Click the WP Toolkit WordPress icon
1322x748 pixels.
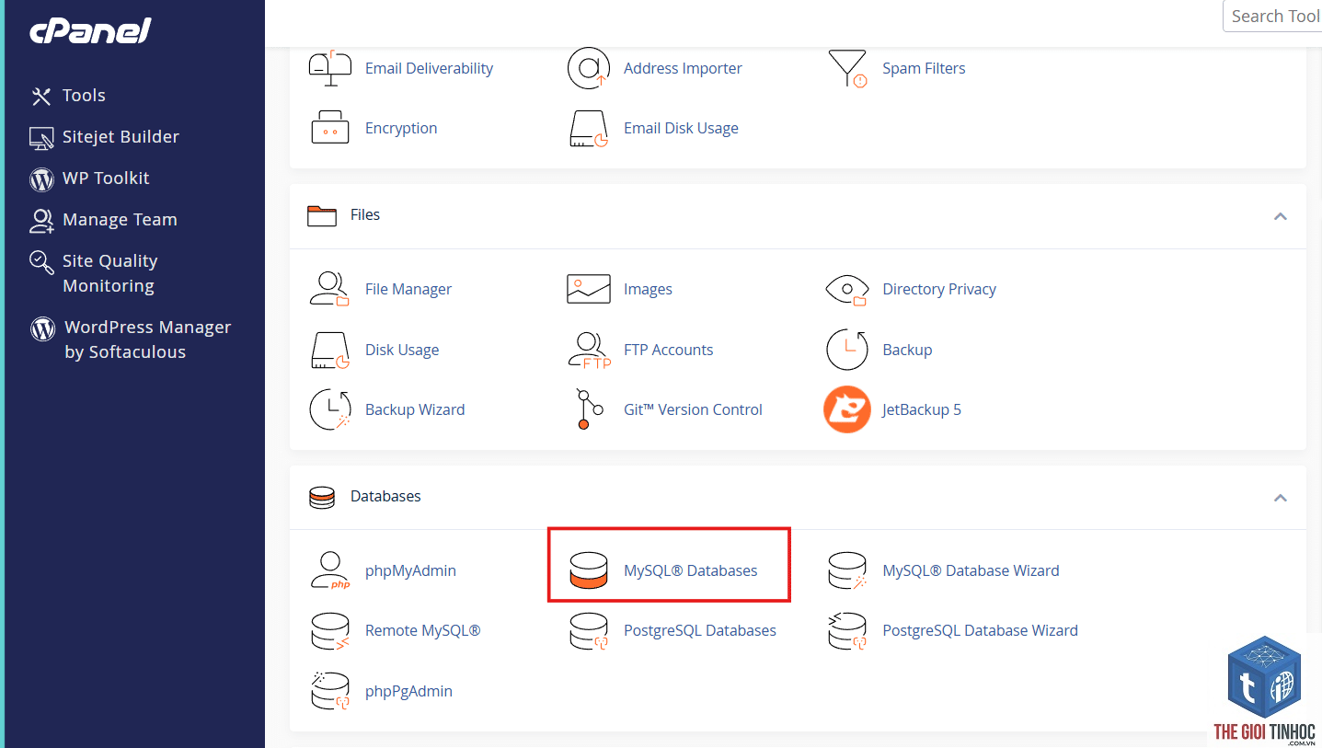tap(41, 179)
